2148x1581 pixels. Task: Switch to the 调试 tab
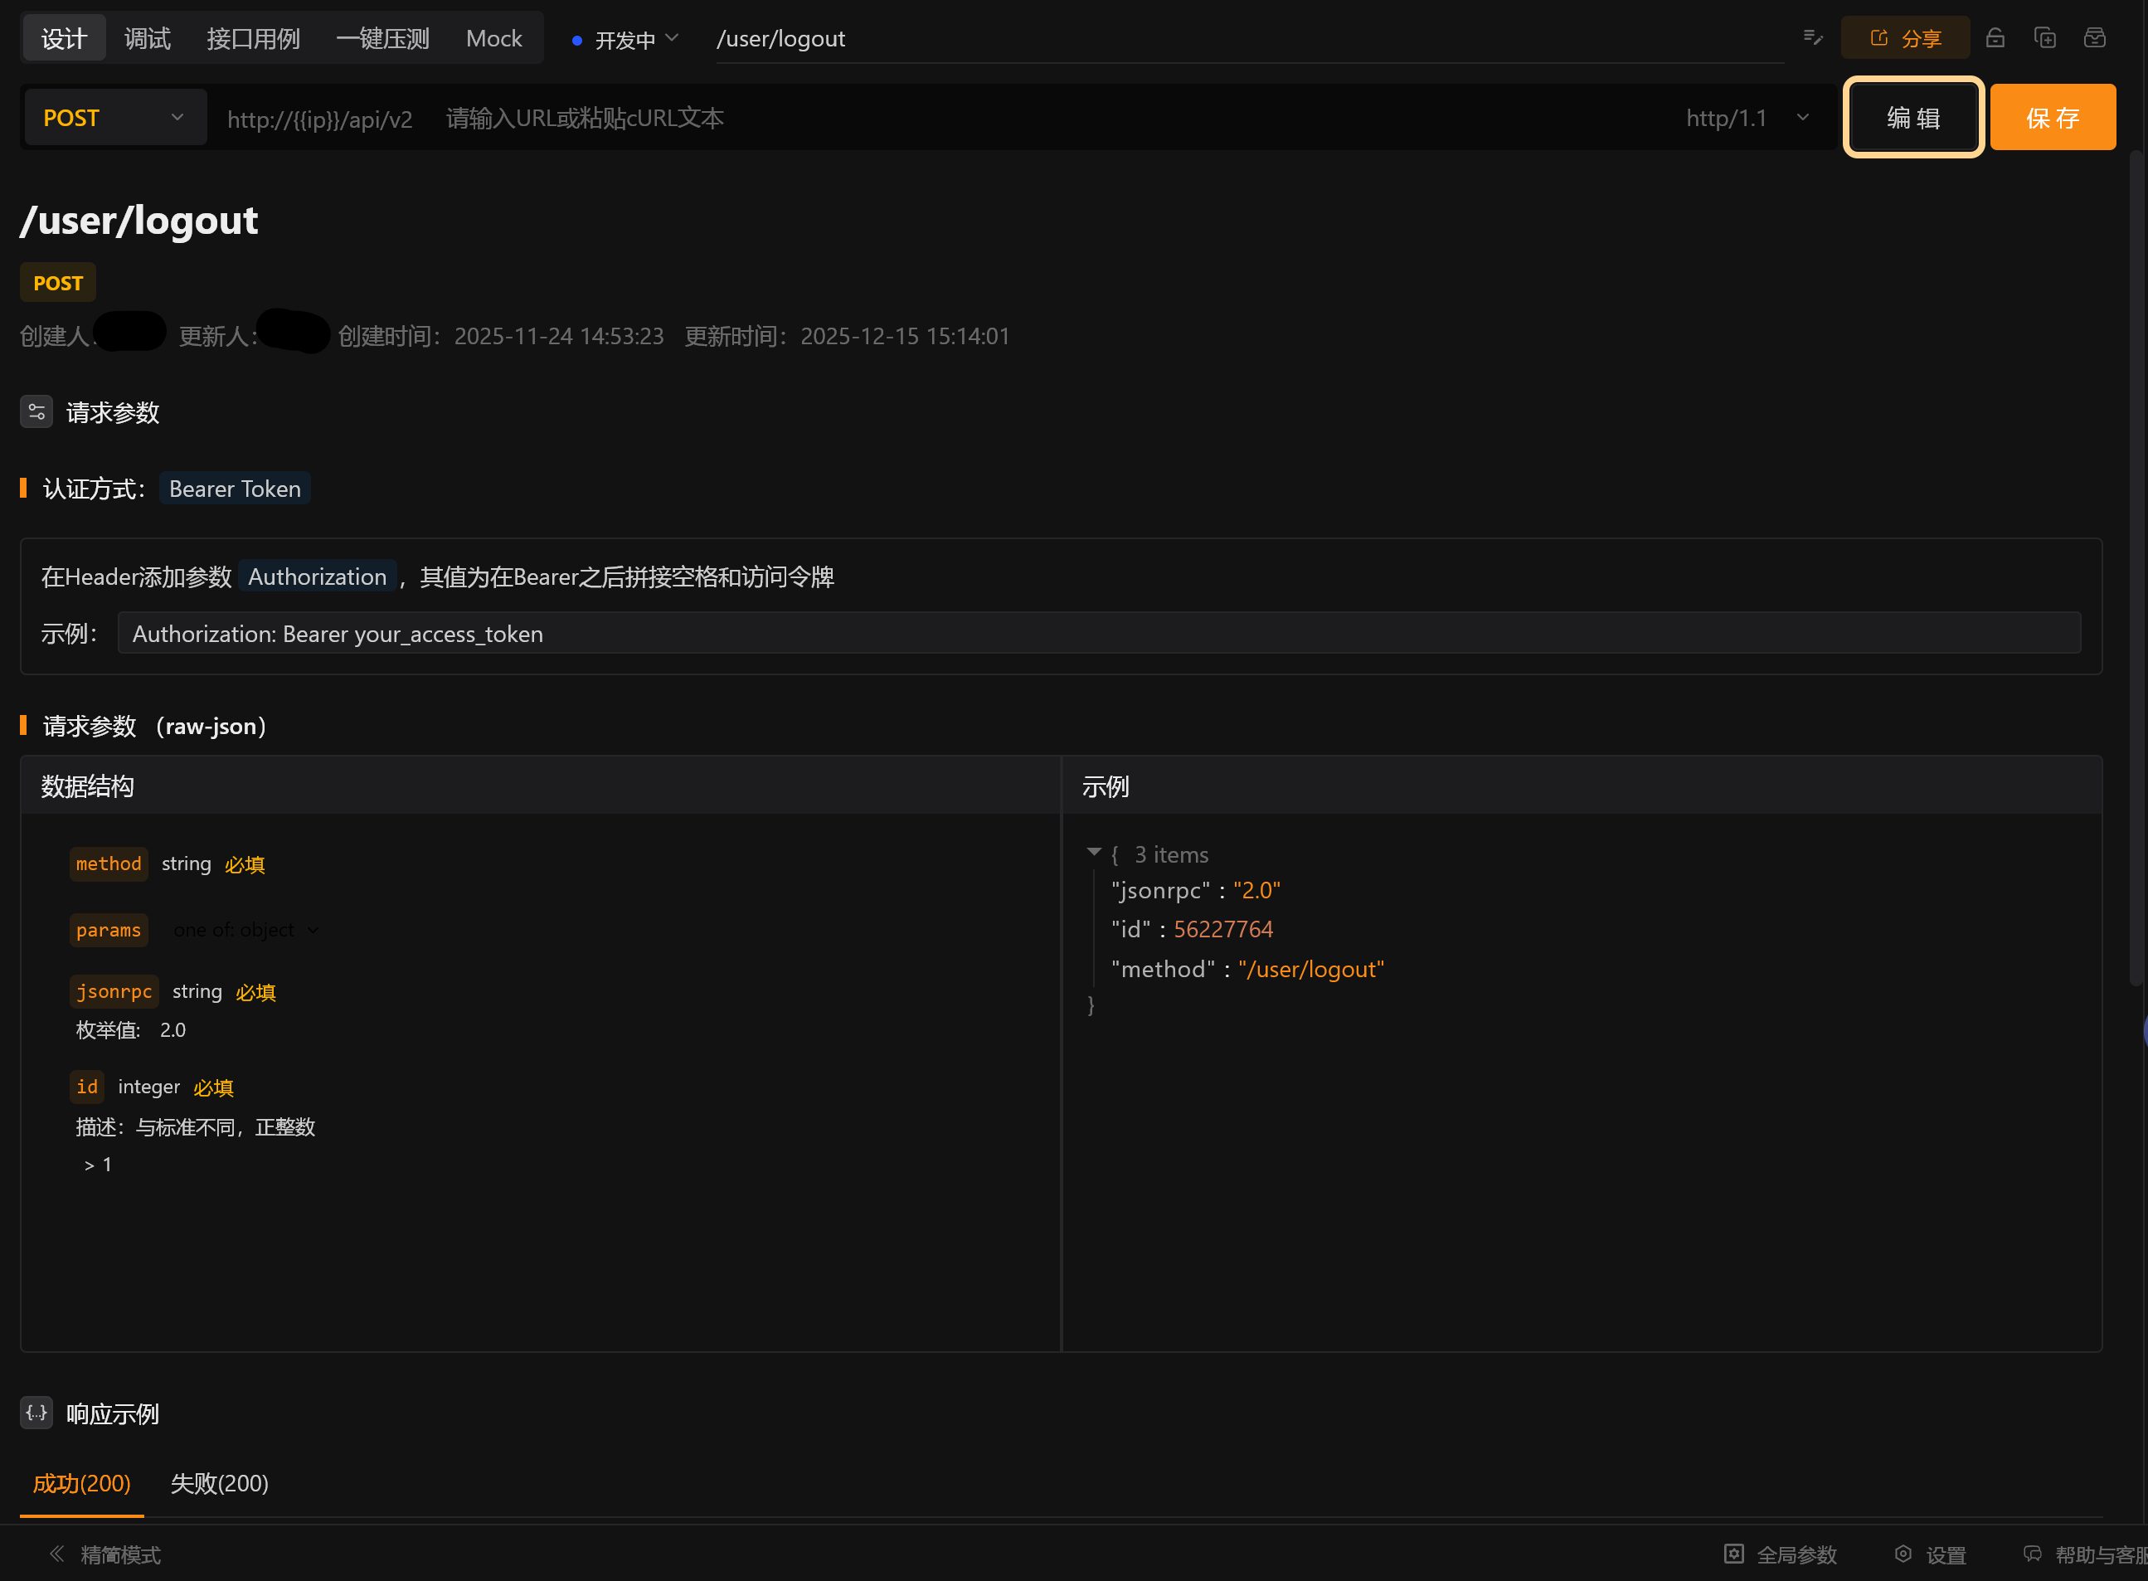[148, 38]
